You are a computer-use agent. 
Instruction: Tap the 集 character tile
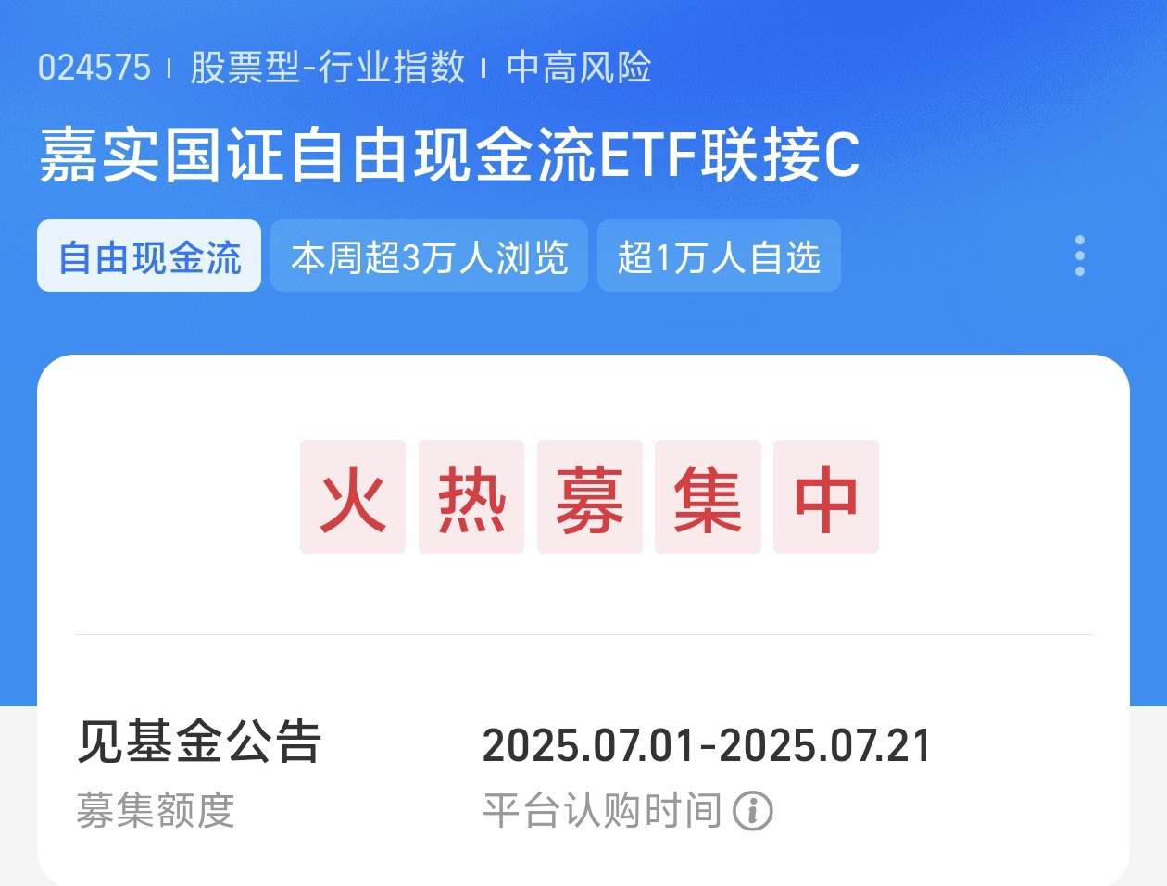pos(708,497)
